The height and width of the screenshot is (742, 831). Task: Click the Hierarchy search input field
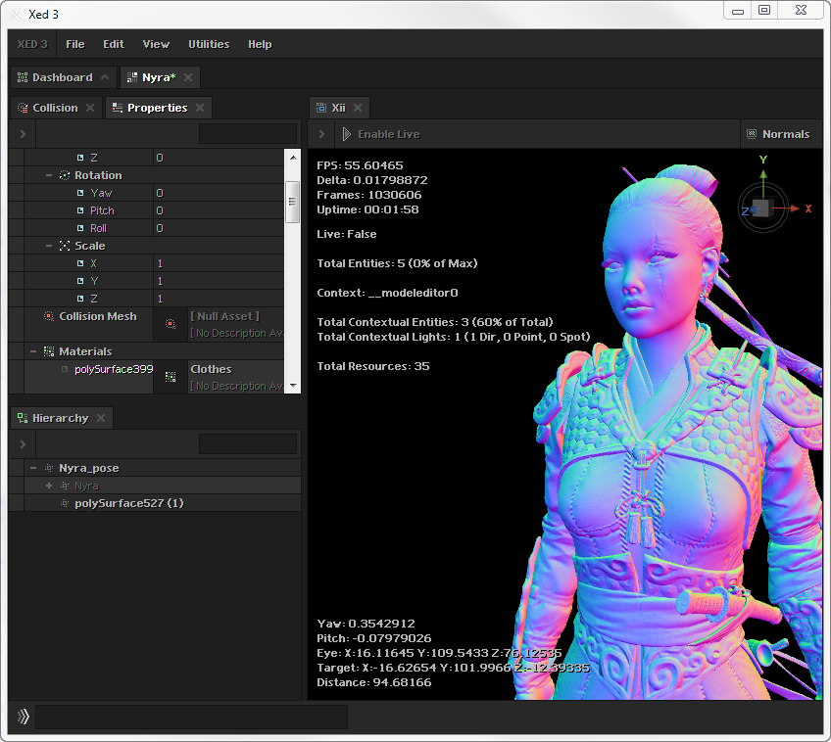coord(247,444)
